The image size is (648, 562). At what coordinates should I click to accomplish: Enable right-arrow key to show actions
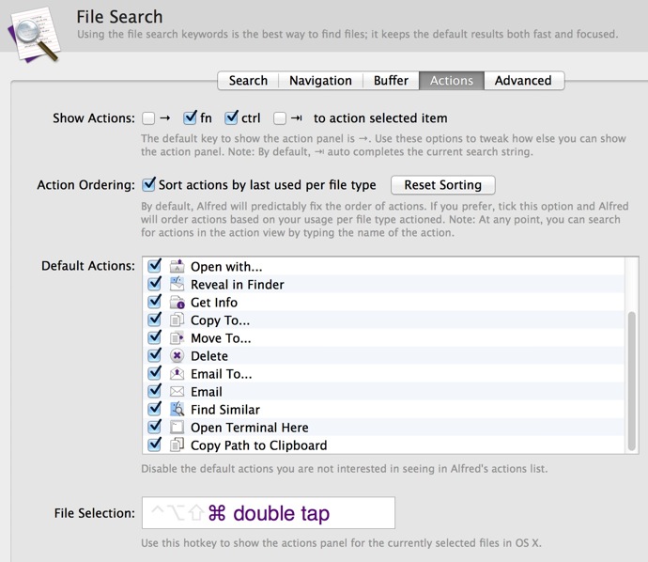click(x=148, y=118)
